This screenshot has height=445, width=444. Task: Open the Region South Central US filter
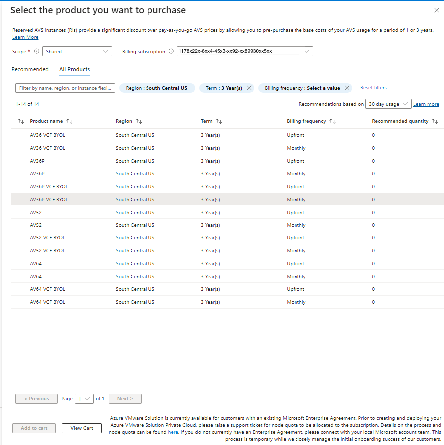pos(157,88)
